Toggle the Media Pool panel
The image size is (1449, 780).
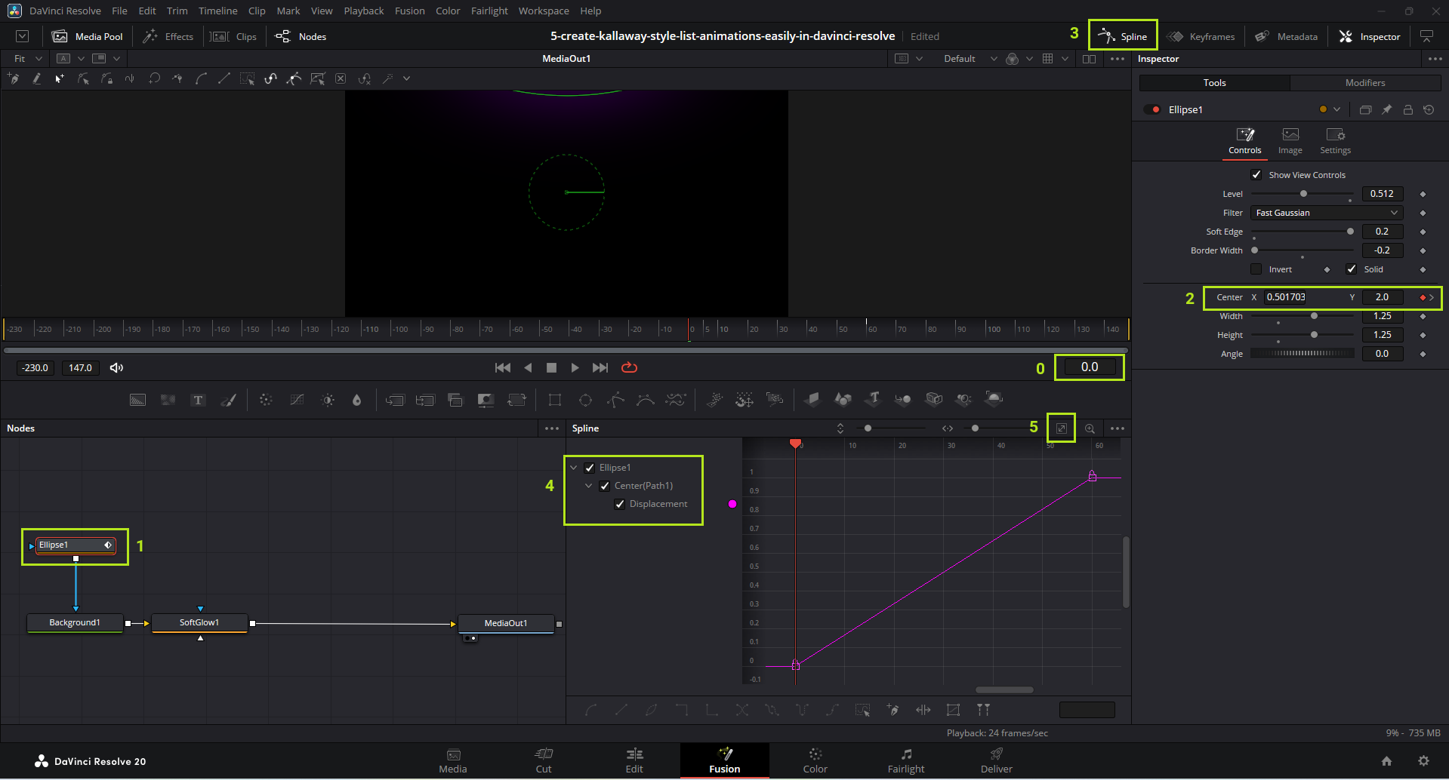coord(88,36)
